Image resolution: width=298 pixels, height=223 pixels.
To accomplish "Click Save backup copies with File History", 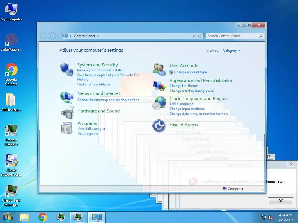I will click(x=108, y=77).
